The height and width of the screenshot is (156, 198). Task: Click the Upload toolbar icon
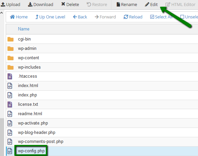[3, 4]
